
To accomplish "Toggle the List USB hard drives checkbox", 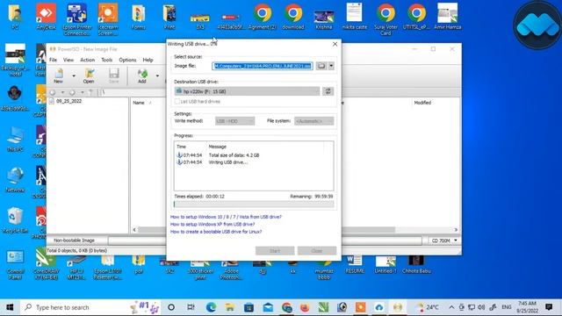I will pyautogui.click(x=177, y=102).
